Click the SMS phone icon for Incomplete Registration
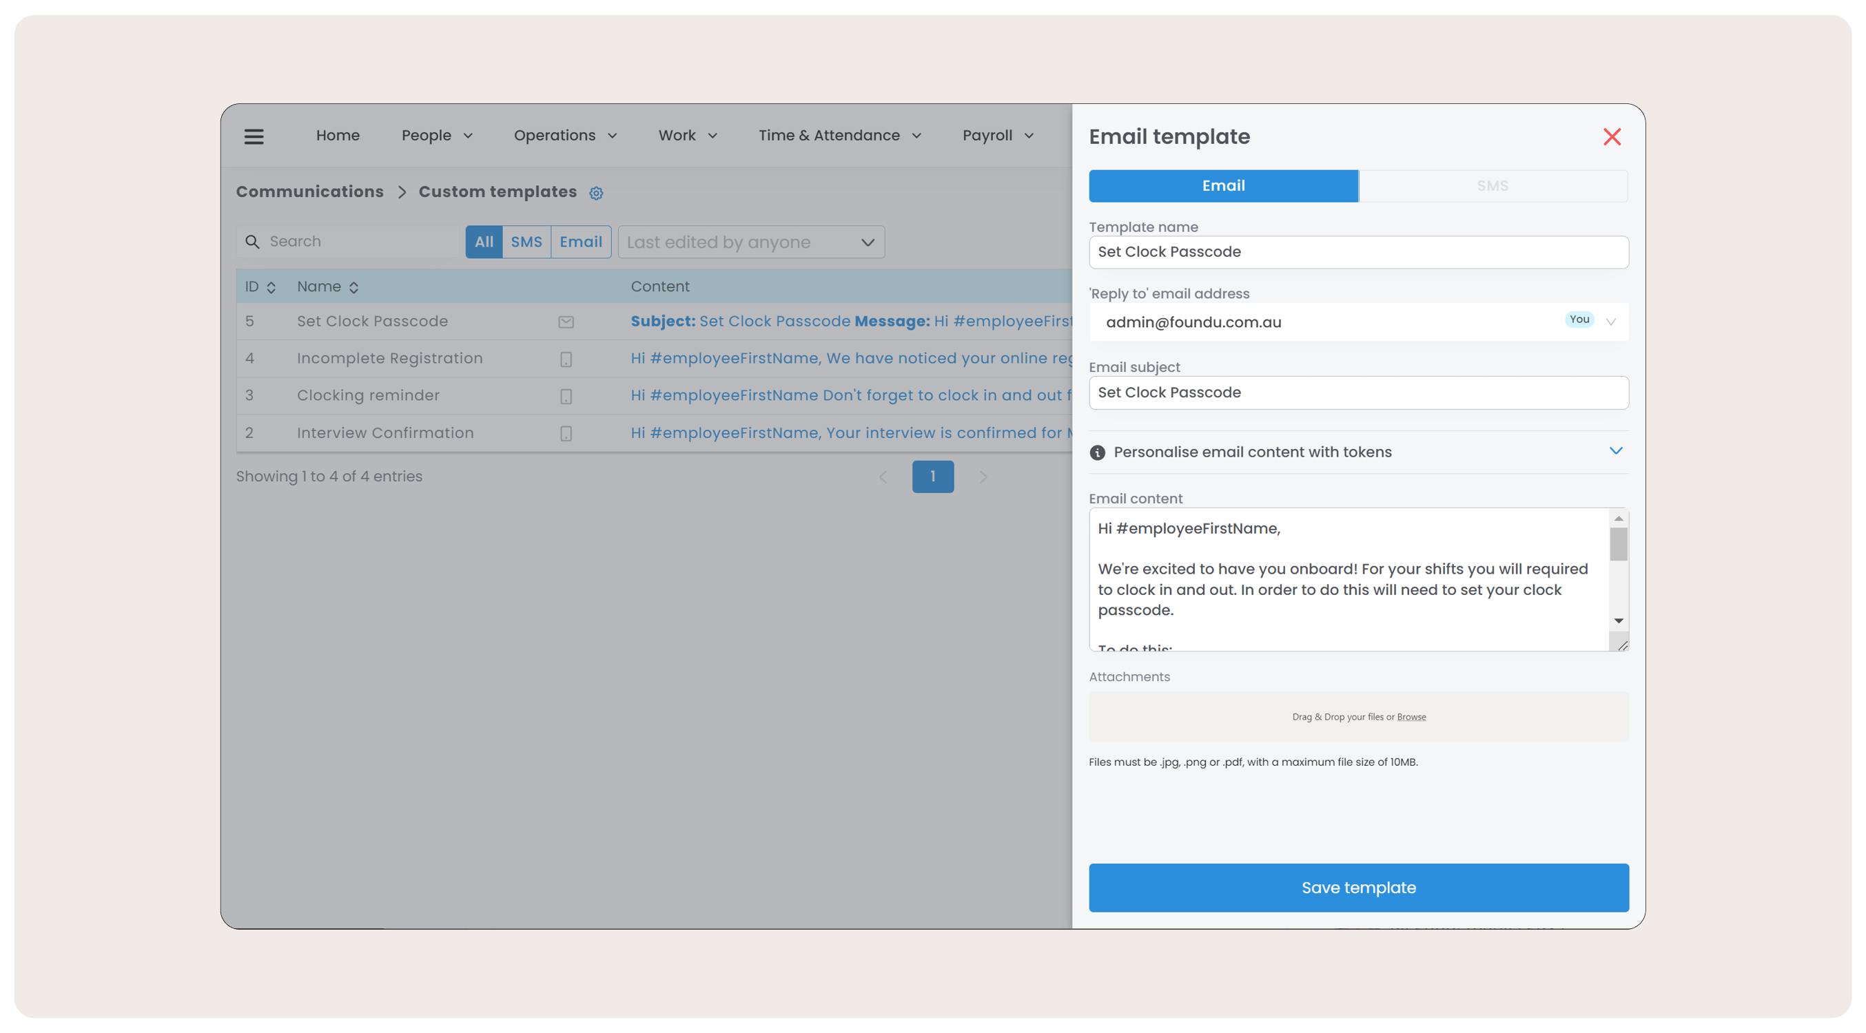 566,359
